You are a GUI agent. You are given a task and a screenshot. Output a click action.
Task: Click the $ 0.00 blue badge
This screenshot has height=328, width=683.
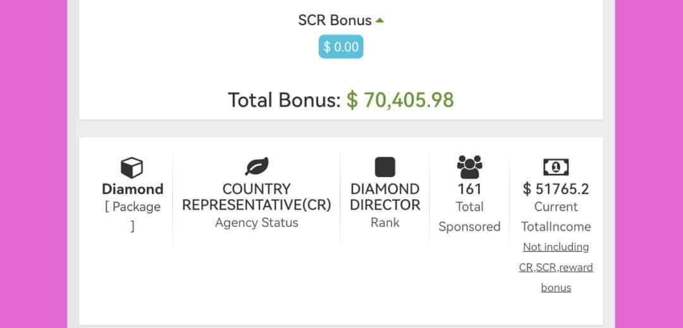(341, 47)
